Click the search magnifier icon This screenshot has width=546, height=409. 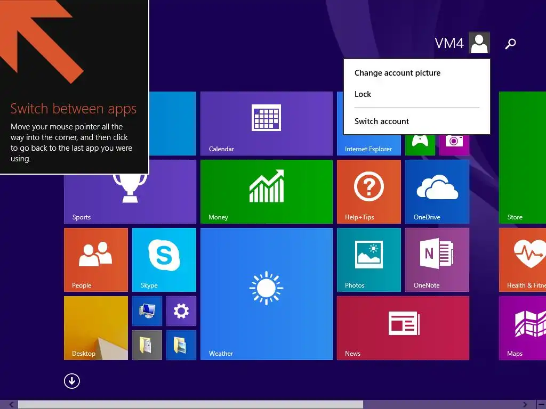[510, 44]
